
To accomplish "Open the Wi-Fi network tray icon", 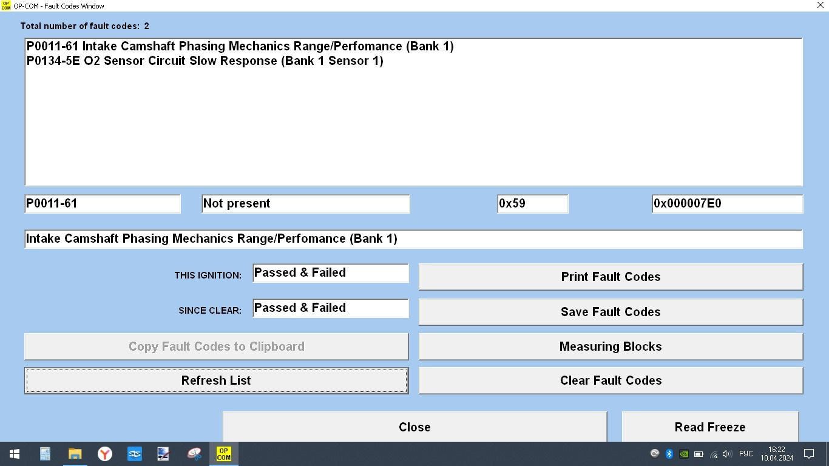I will [x=714, y=454].
